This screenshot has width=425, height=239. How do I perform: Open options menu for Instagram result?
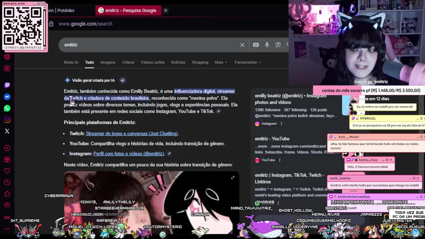(x=281, y=124)
